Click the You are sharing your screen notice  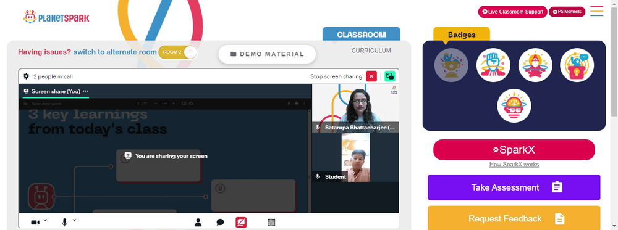(x=166, y=155)
